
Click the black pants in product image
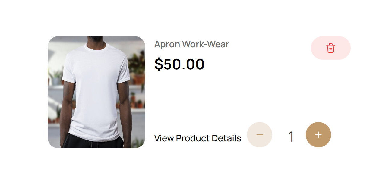96,142
